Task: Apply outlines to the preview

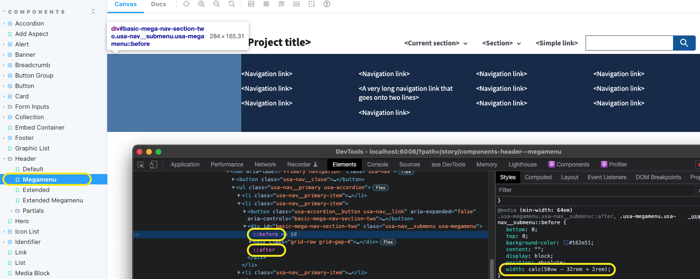Action: [312, 4]
